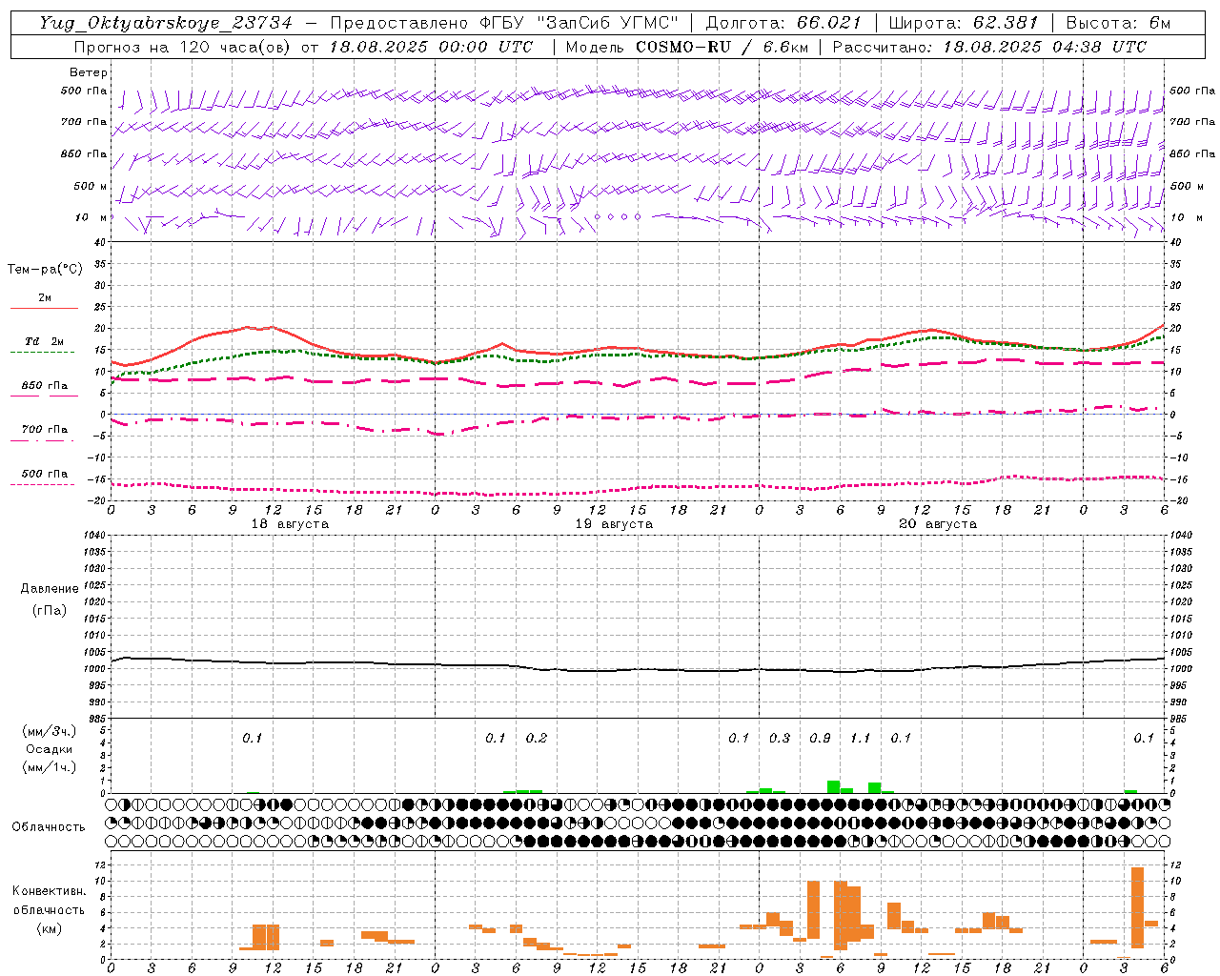Click the forecast start 18.08.2025 00:00 UTC
Viewport: 1220px width, 976px height.
431,47
